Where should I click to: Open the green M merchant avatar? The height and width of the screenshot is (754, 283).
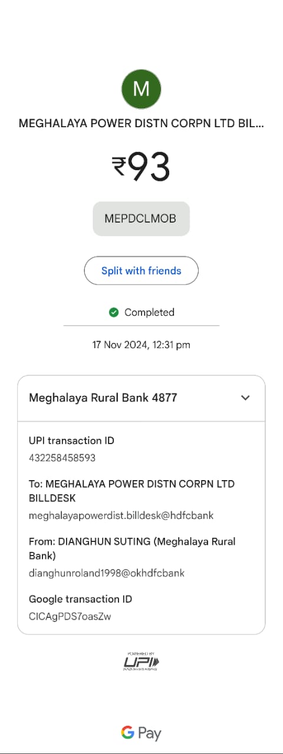141,88
